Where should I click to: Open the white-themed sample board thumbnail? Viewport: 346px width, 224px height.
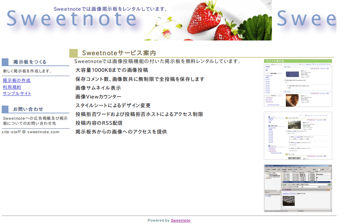click(298, 136)
